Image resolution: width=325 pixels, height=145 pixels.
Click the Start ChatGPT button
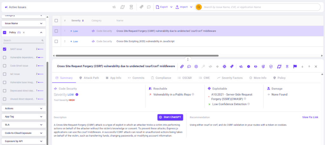pyautogui.click(x=170, y=117)
